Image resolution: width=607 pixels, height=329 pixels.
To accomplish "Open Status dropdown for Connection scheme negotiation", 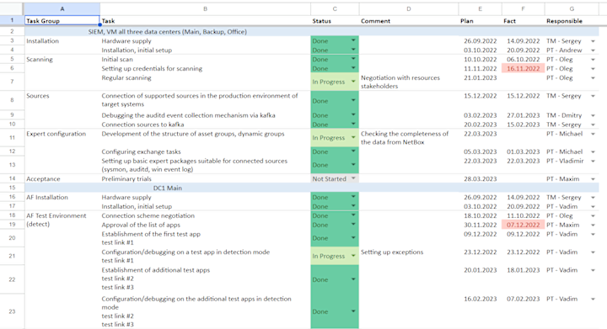I will point(353,215).
